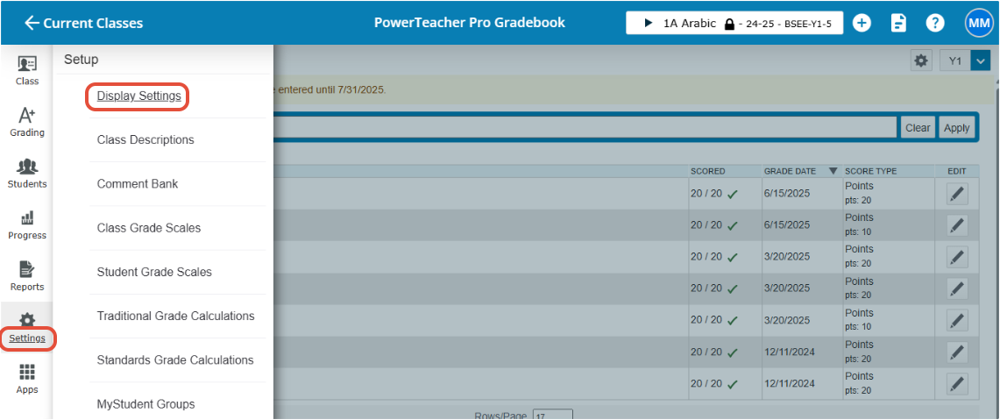
Task: Open the Class sidebar section
Action: click(27, 70)
